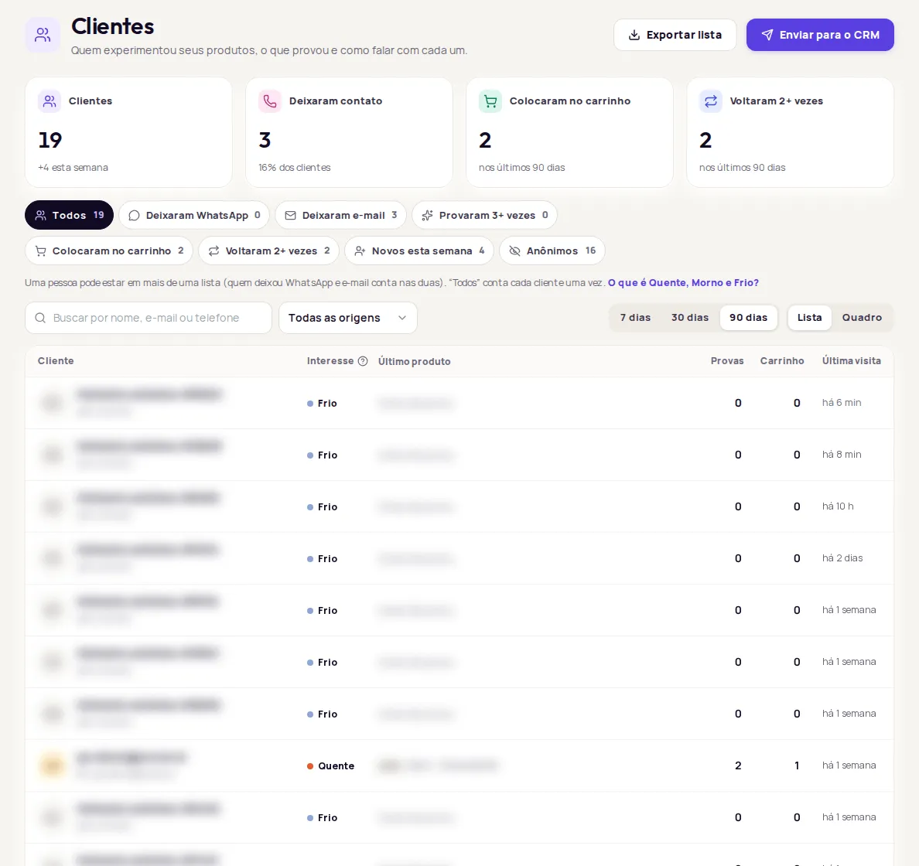919x866 pixels.
Task: Switch to Quadro view
Action: [x=862, y=318]
